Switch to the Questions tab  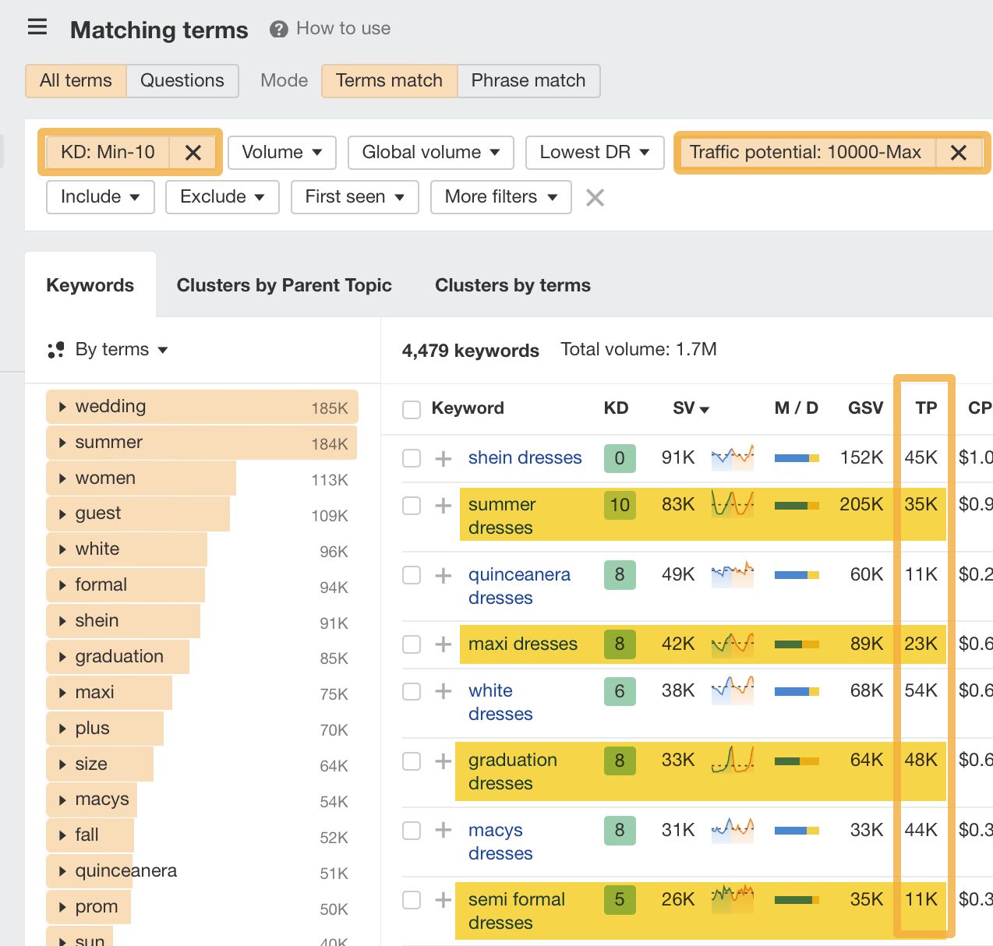(x=182, y=80)
